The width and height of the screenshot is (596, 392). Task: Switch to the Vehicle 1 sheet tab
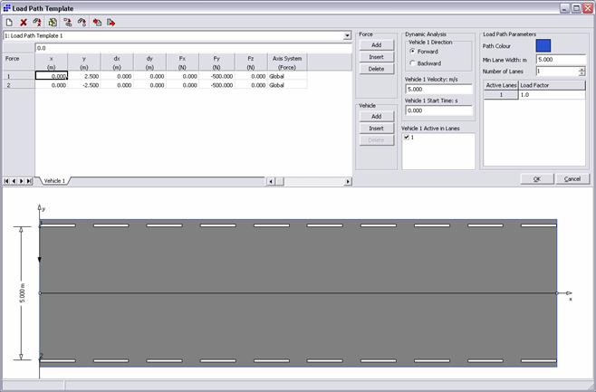pyautogui.click(x=54, y=181)
